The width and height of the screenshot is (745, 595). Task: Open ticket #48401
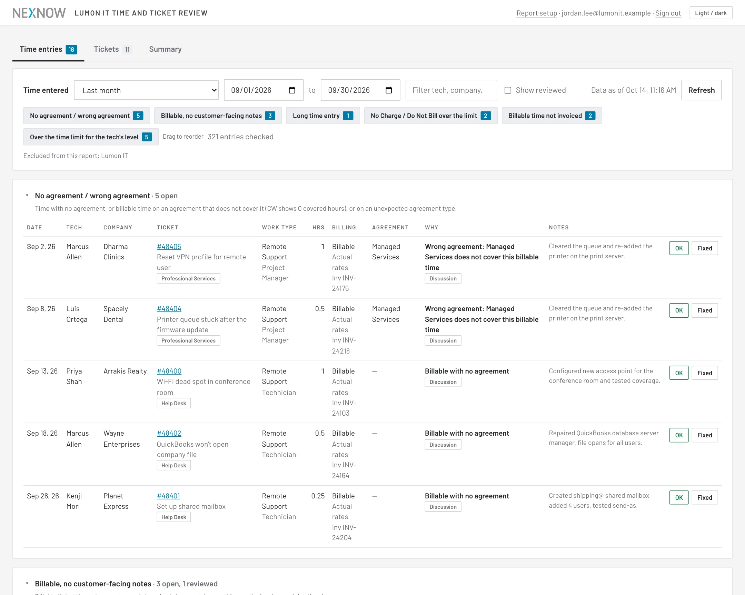(168, 496)
